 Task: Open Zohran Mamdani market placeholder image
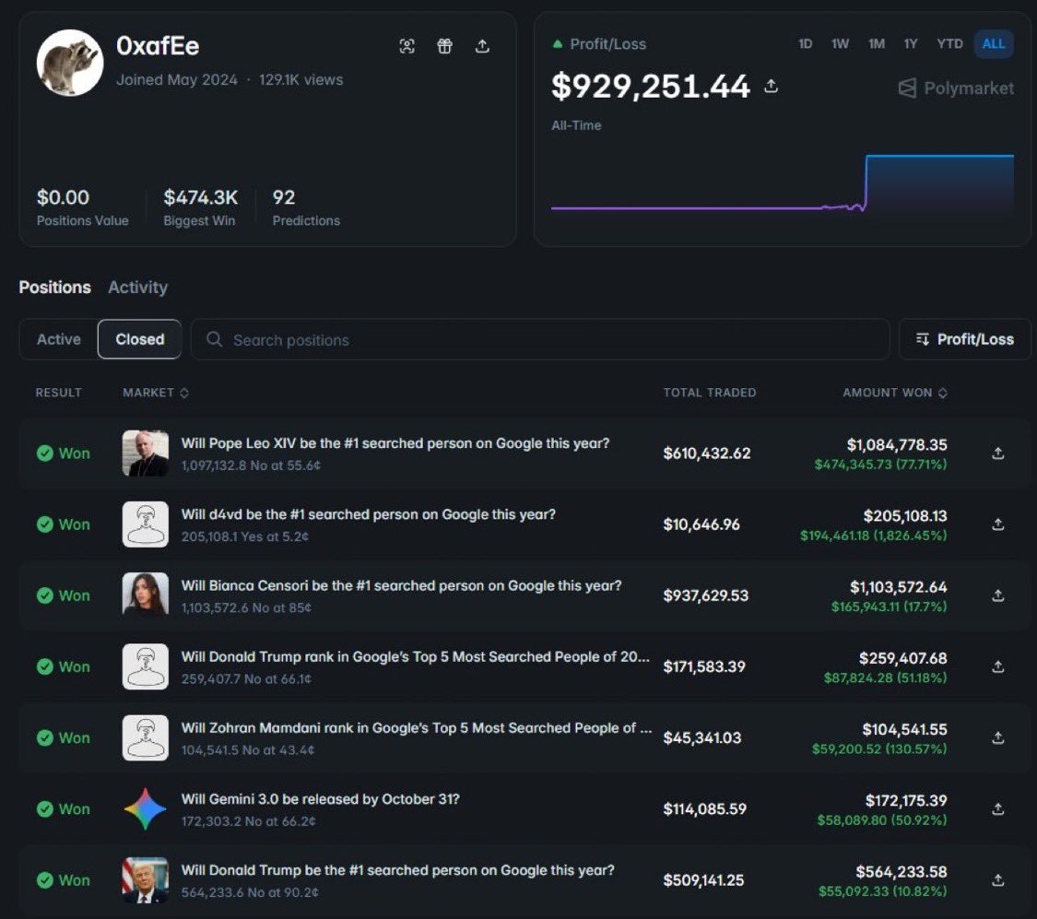point(146,737)
